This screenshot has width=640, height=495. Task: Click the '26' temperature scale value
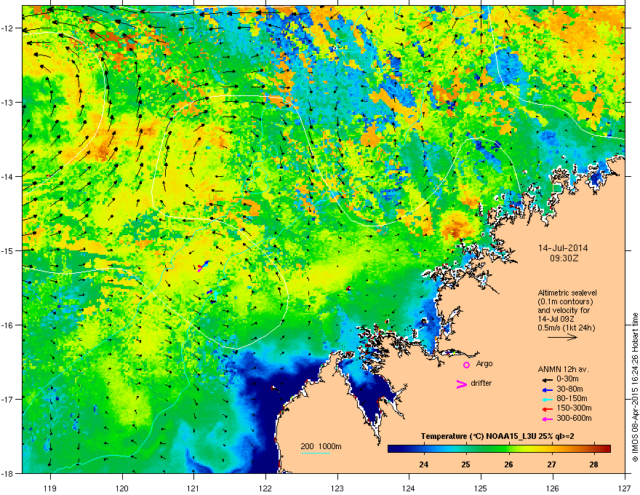[508, 464]
